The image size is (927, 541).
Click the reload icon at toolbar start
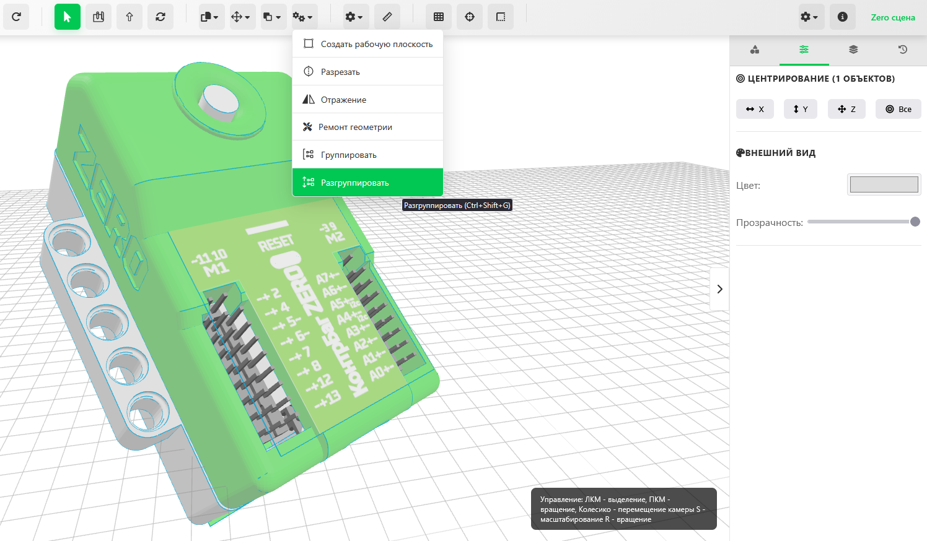click(17, 17)
